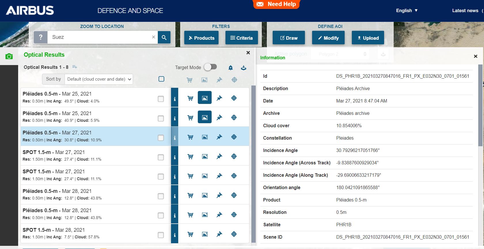Screen dimensions: 484x249
Task: Toggle quicklook for Pléiades Mar 25 cloud 5.9%
Action: coord(205,117)
